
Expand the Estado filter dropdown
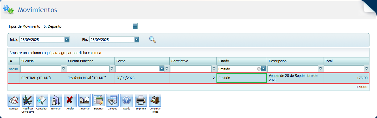(263, 69)
